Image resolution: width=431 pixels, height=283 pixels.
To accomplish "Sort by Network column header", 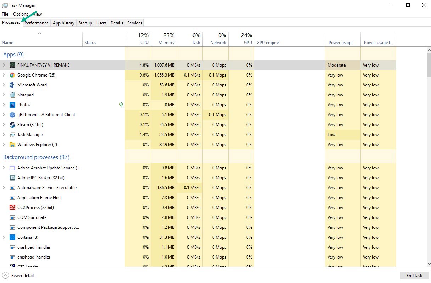I will [x=216, y=39].
